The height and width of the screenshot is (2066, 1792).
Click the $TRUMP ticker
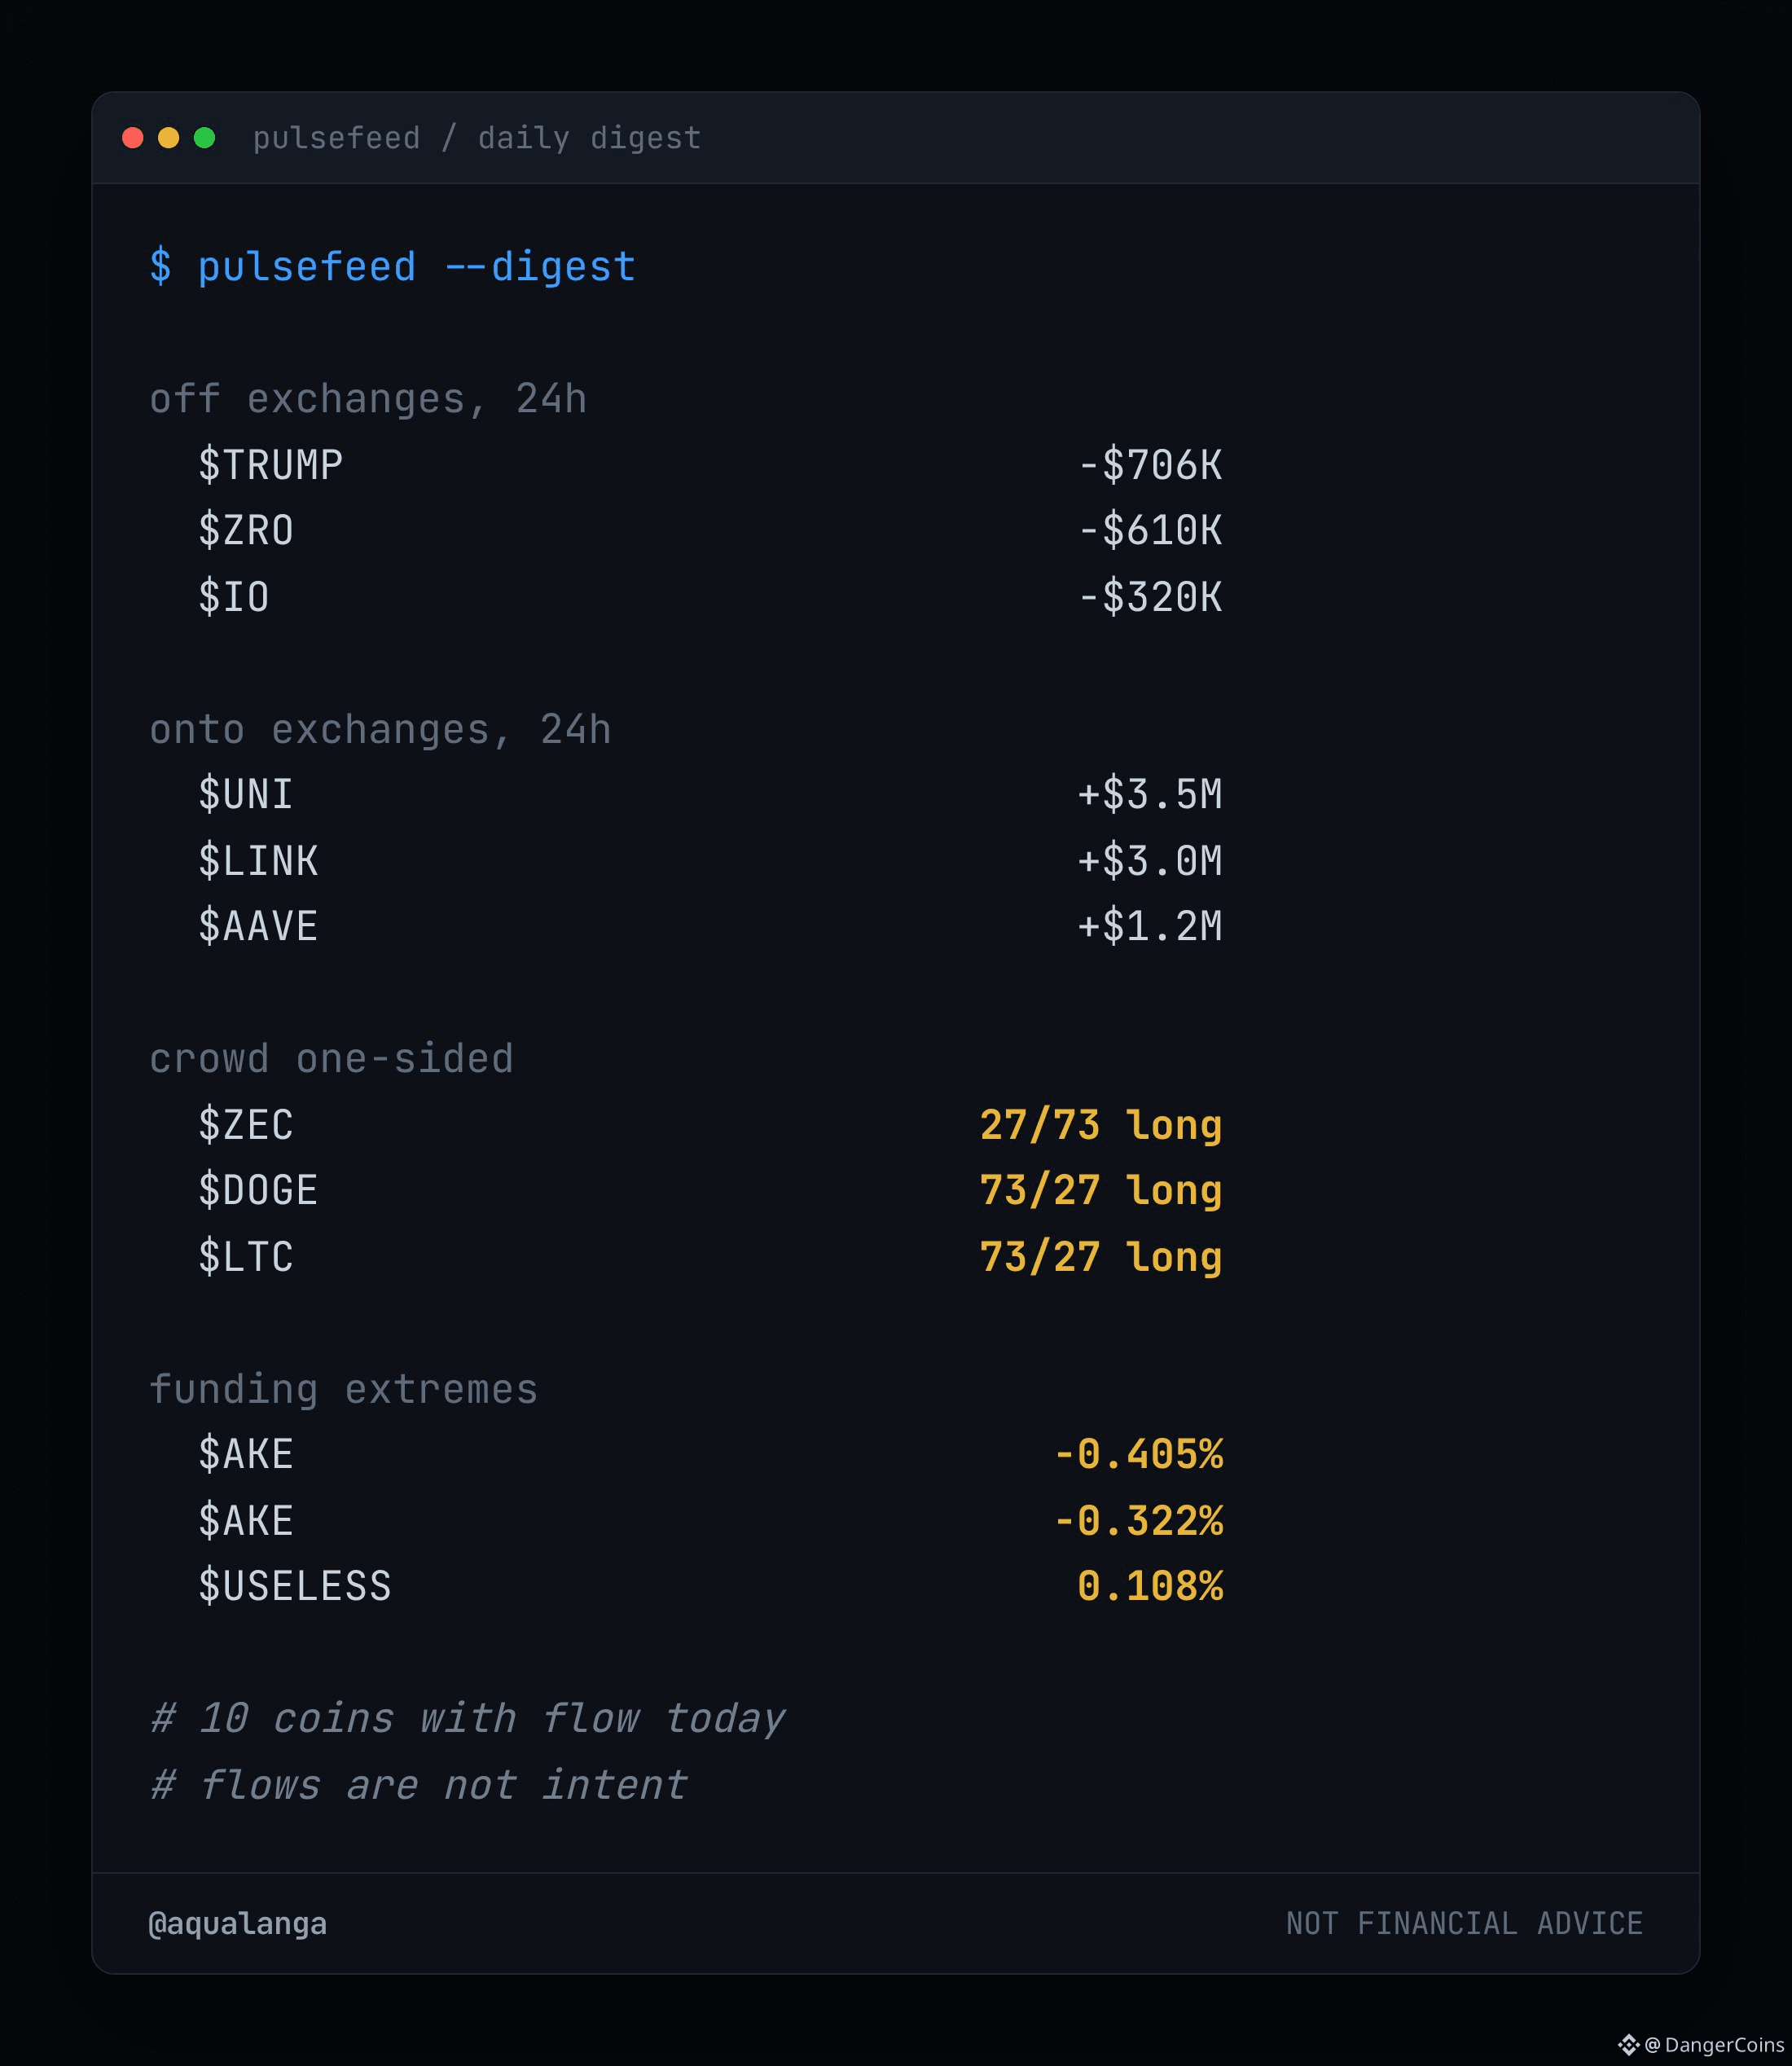pyautogui.click(x=270, y=465)
